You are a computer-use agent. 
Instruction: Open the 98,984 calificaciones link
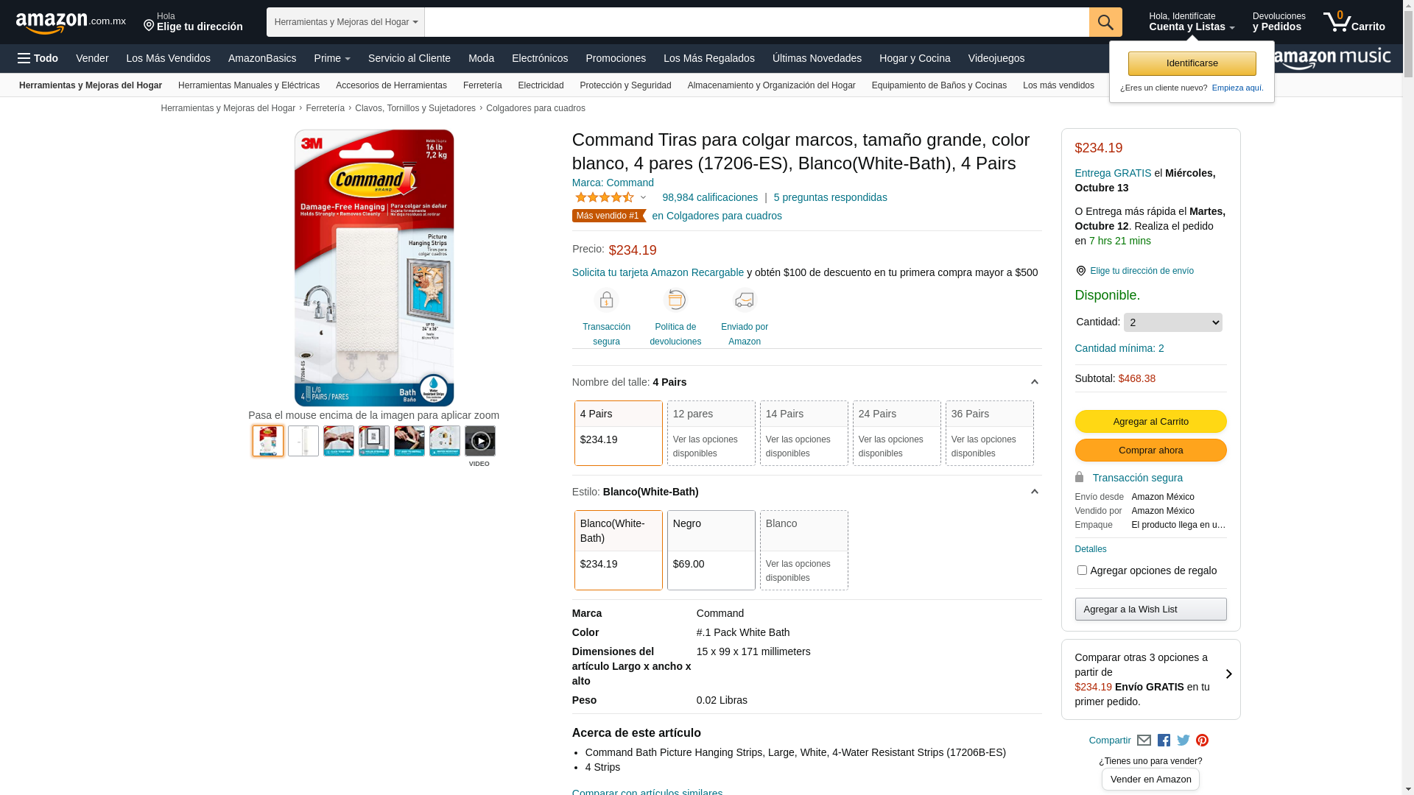coord(709,197)
